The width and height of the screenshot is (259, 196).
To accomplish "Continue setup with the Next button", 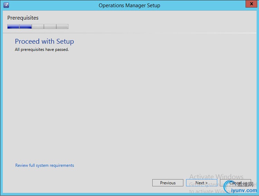I will (x=201, y=183).
